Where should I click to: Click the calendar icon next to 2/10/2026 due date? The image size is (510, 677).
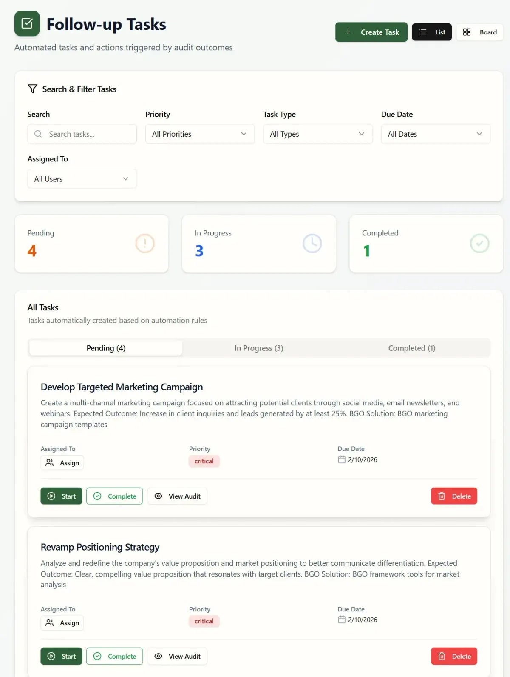click(x=341, y=459)
